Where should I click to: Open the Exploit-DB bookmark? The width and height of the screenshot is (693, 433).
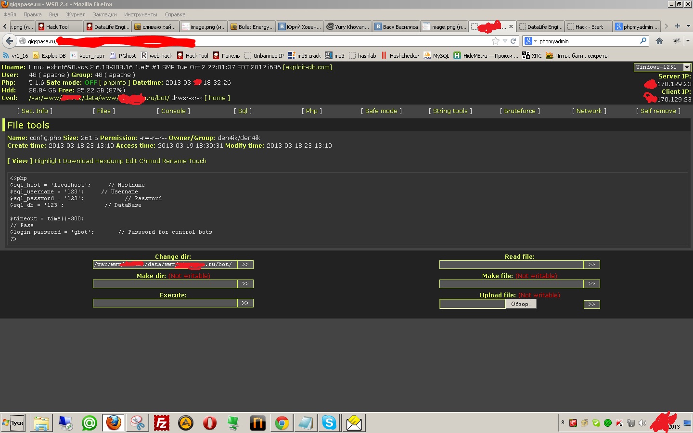49,56
